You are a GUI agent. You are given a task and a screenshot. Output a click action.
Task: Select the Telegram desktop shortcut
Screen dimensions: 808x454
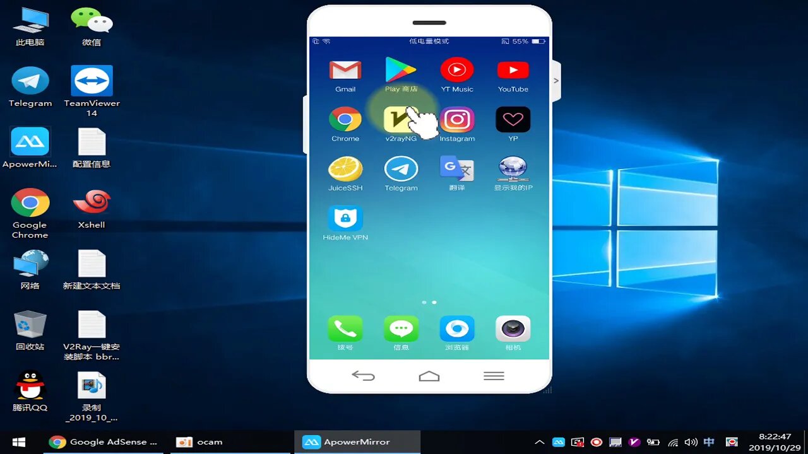(x=30, y=87)
